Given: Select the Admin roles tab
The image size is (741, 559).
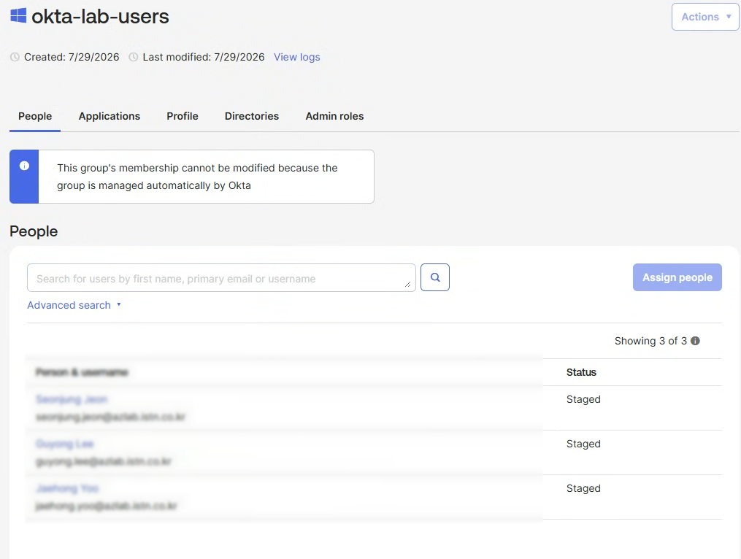Looking at the screenshot, I should (x=334, y=116).
